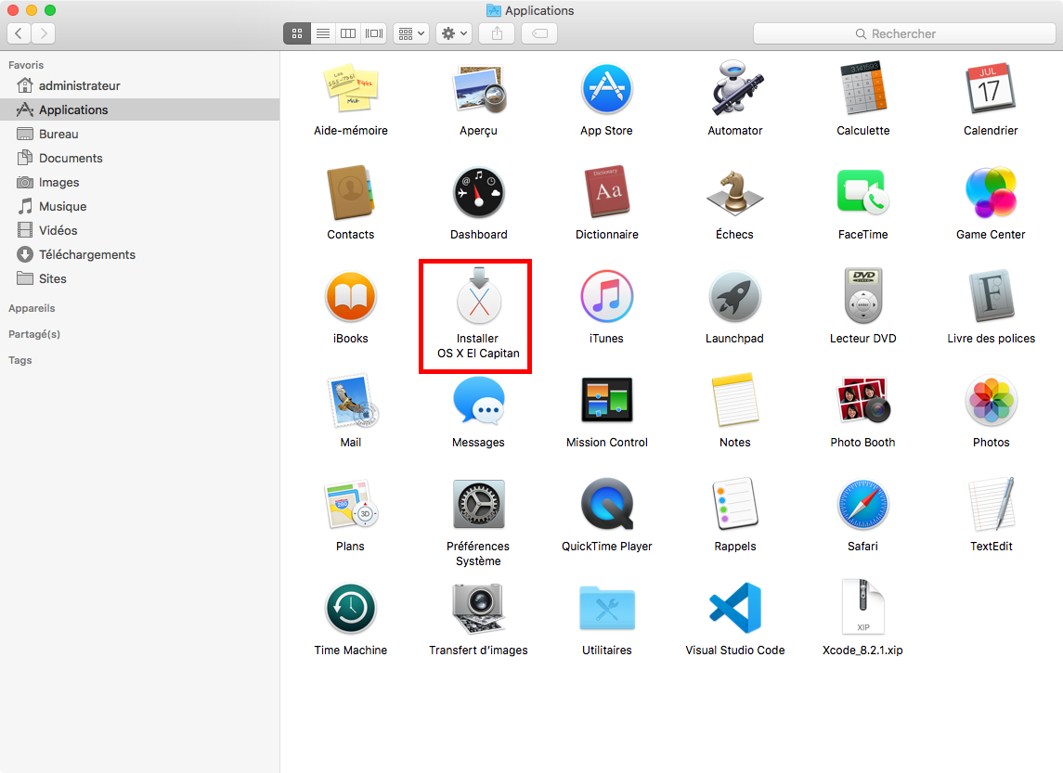Image resolution: width=1063 pixels, height=773 pixels.
Task: Open the Automator app icon
Action: (734, 90)
